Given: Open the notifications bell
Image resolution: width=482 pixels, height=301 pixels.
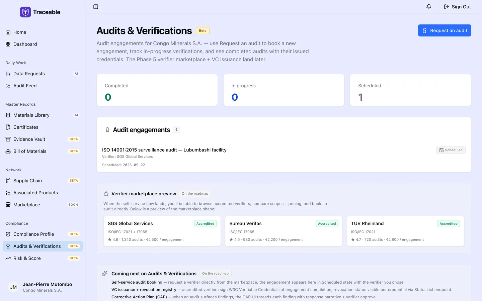Looking at the screenshot, I should click(429, 7).
